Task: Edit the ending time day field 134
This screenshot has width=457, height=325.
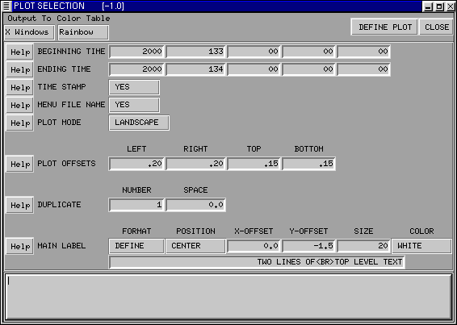Action: 195,69
